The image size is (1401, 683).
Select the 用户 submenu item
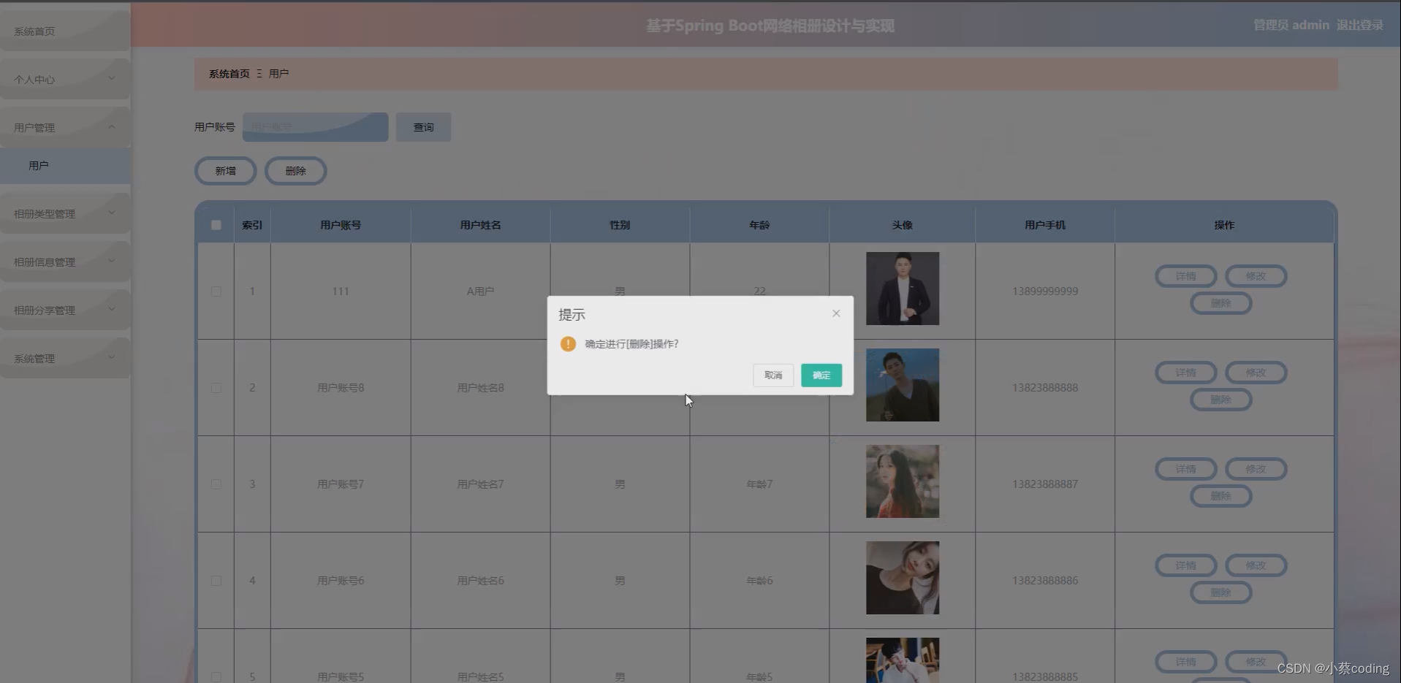pos(65,166)
